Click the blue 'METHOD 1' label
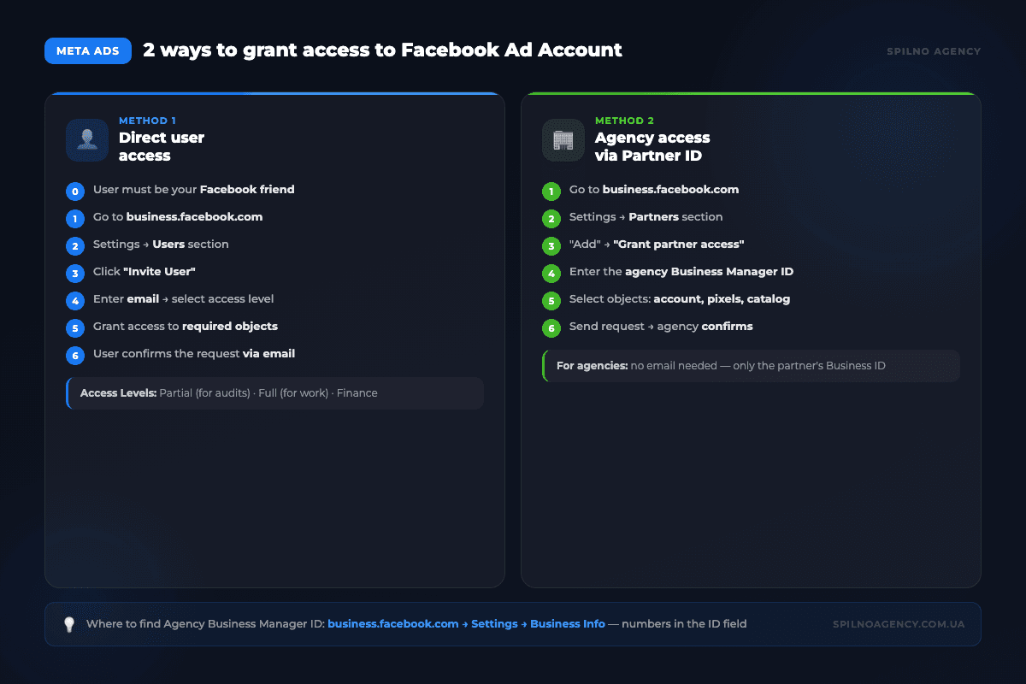Image resolution: width=1026 pixels, height=684 pixels. (x=147, y=121)
